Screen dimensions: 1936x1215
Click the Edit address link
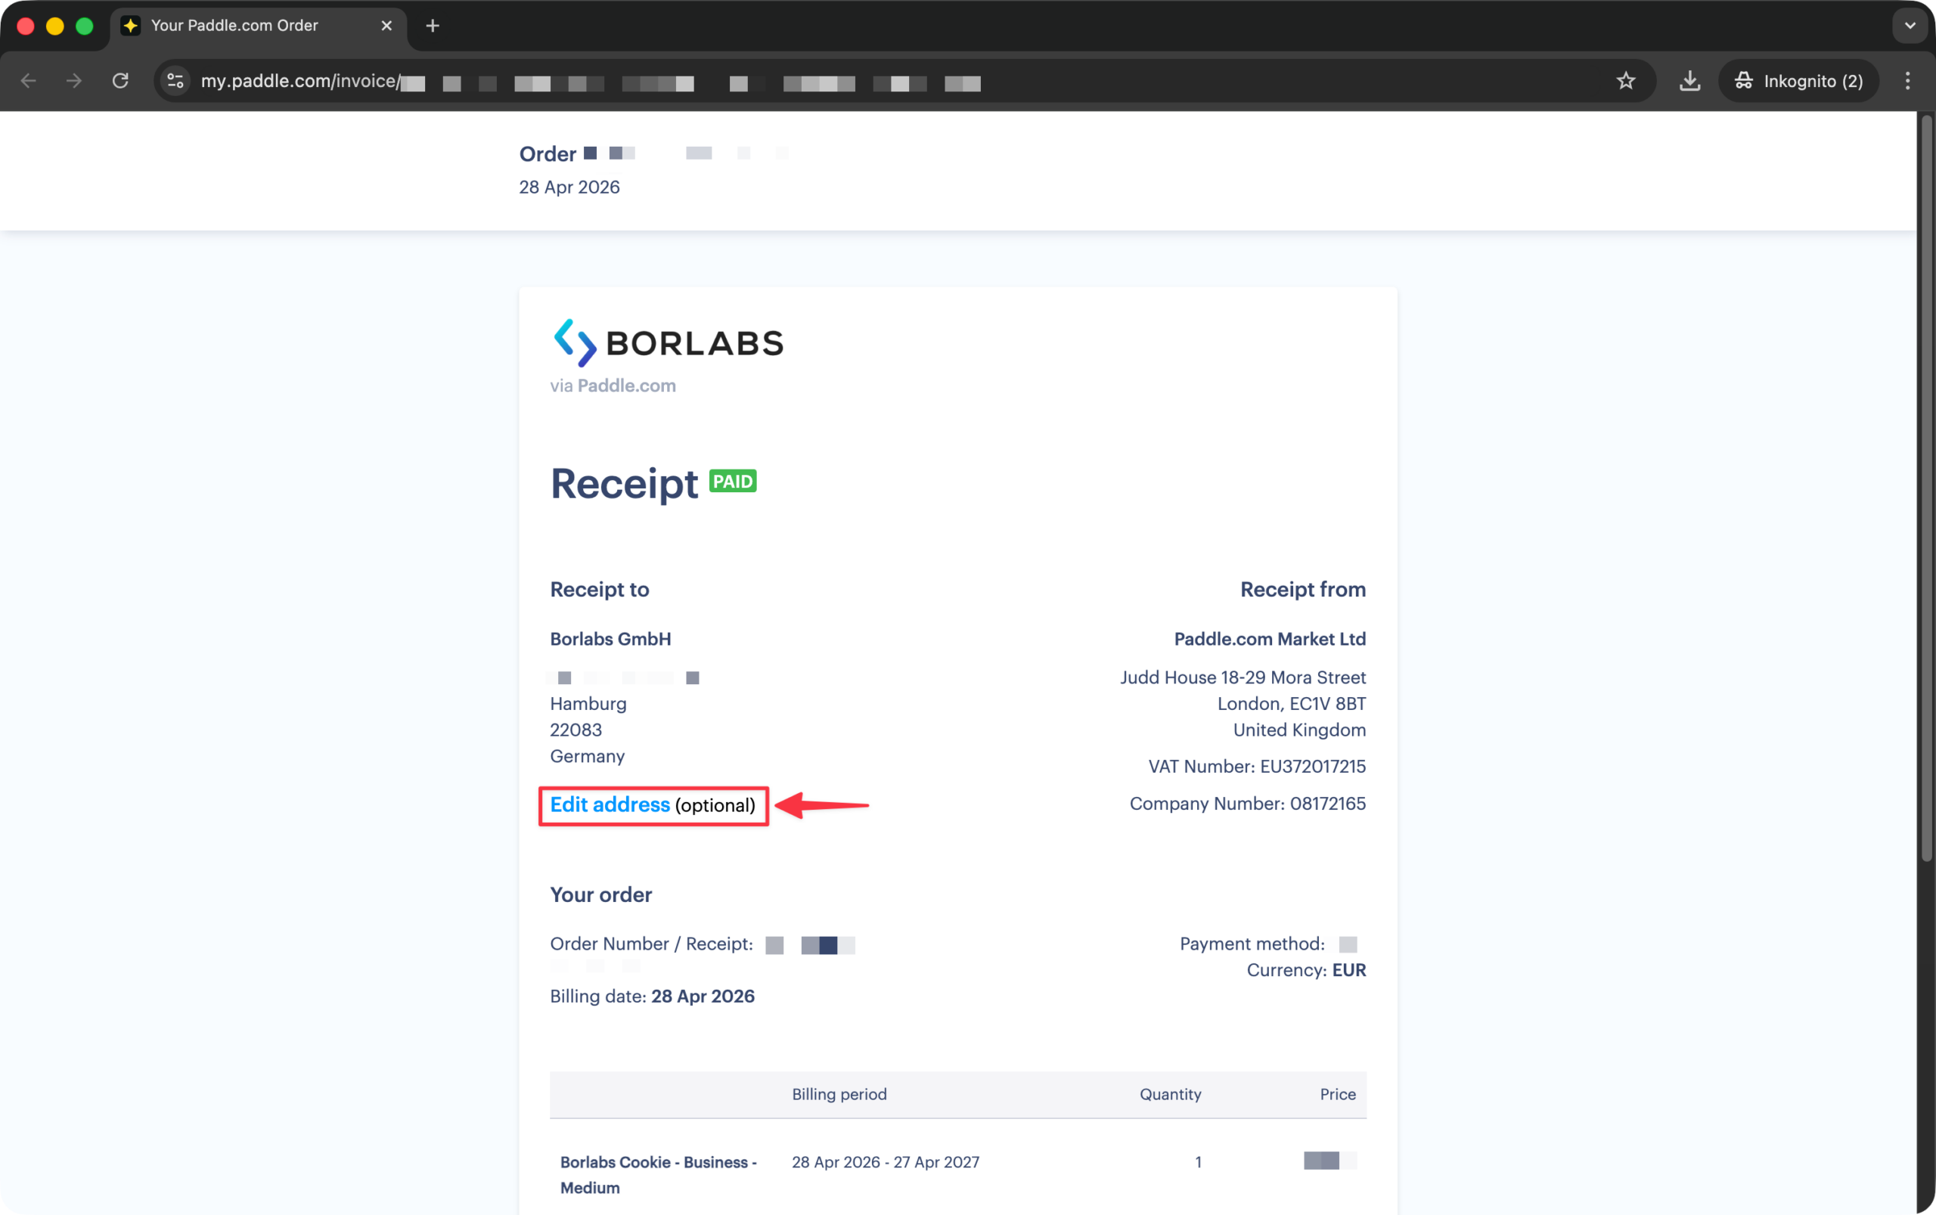[610, 804]
